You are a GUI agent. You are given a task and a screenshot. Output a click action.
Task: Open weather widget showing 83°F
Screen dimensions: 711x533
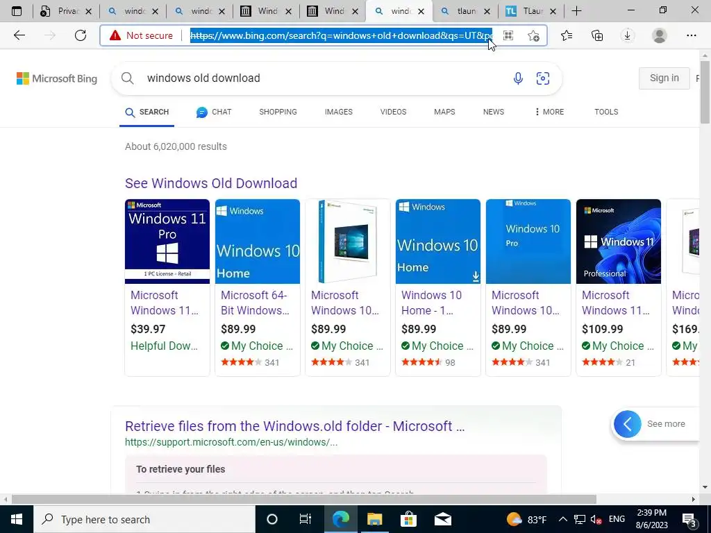(526, 519)
